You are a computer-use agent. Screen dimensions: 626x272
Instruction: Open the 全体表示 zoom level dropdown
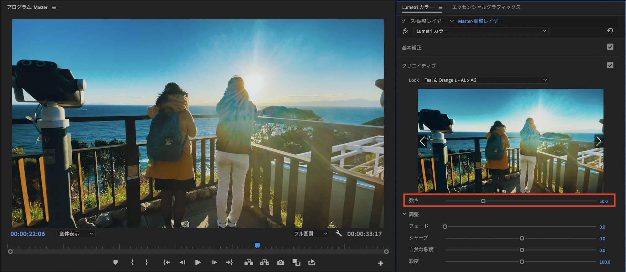pos(76,234)
